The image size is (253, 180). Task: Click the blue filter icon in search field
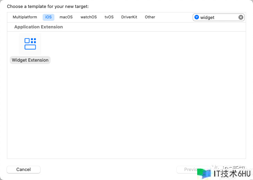pos(197,17)
